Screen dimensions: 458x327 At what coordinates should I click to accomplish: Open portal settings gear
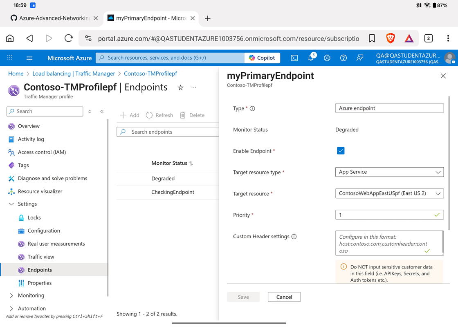[327, 58]
